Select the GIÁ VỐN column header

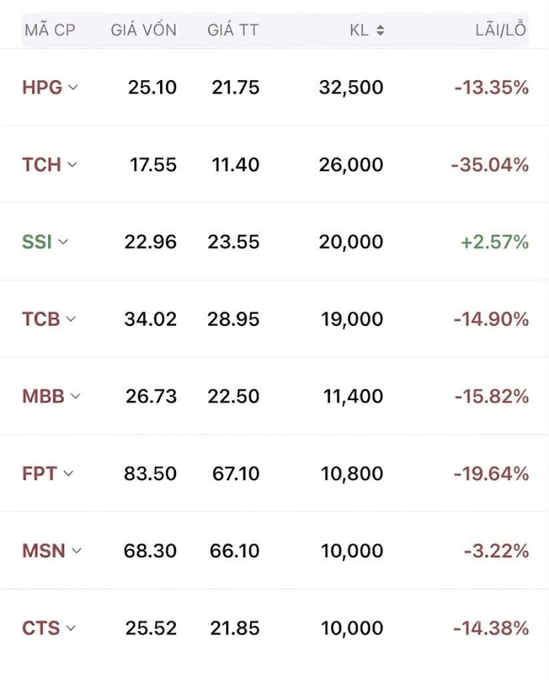click(143, 30)
